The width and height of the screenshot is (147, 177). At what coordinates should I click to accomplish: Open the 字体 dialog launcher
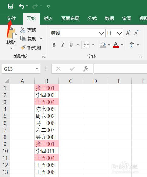(140, 57)
